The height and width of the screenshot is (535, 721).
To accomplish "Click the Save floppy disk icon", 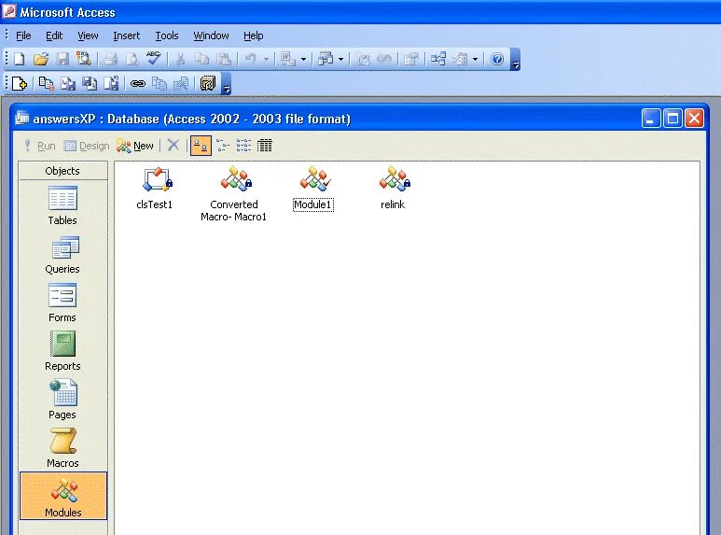I will point(62,59).
